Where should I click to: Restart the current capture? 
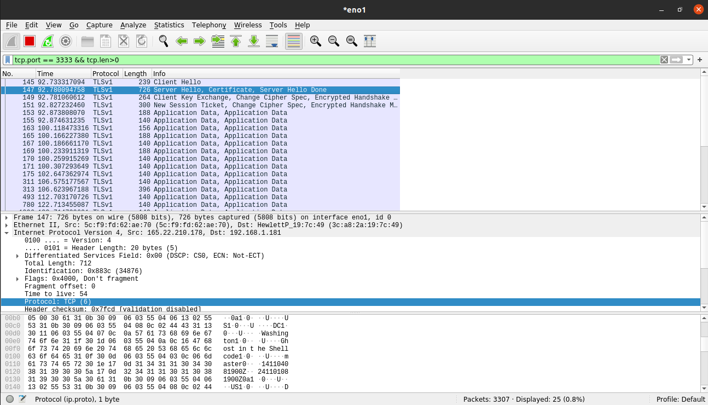pos(48,41)
